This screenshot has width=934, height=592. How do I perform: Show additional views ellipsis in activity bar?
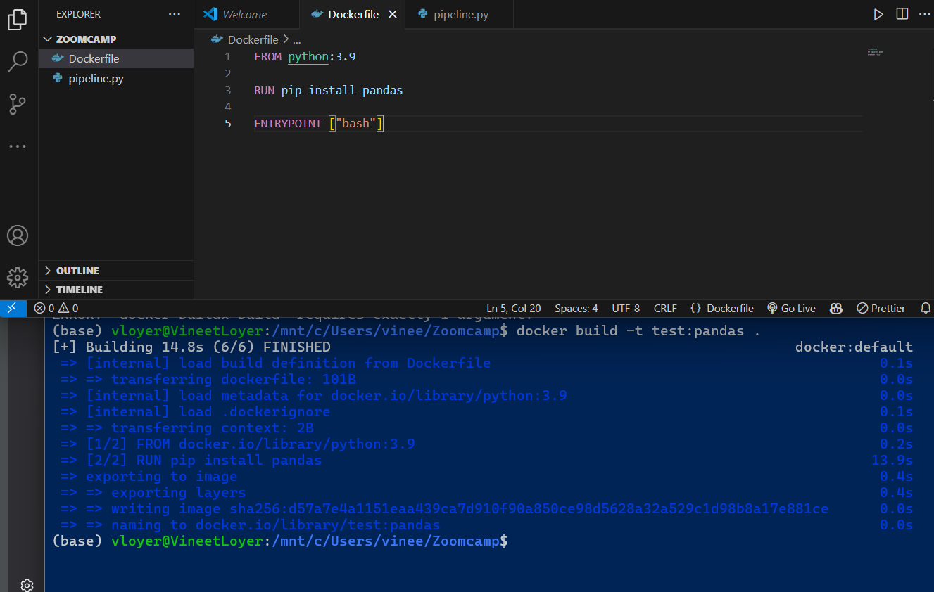(x=18, y=146)
